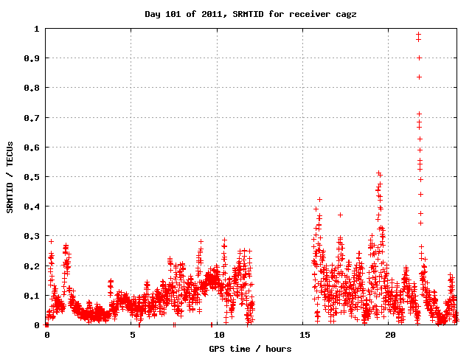Image resolution: width=472 pixels, height=354 pixels.
Task: Click the isolated black marker near 0.37 at hour 17
Action: pos(340,215)
